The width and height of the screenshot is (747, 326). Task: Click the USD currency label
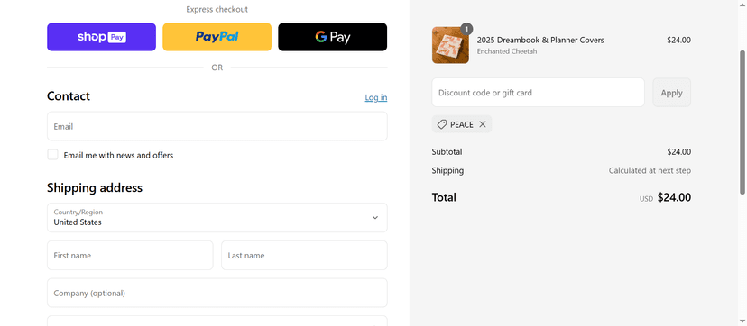(646, 199)
